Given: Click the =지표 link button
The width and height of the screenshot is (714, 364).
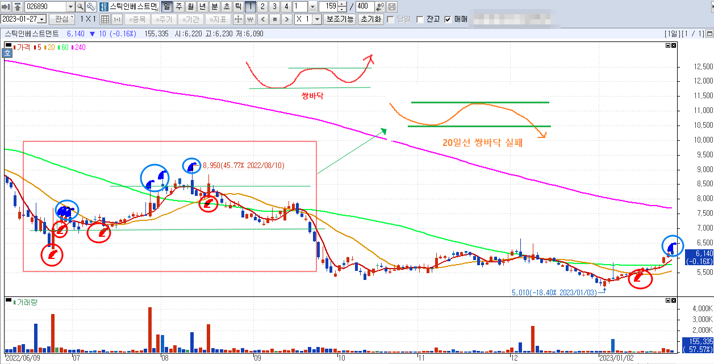Looking at the screenshot, I should pyautogui.click(x=217, y=19).
